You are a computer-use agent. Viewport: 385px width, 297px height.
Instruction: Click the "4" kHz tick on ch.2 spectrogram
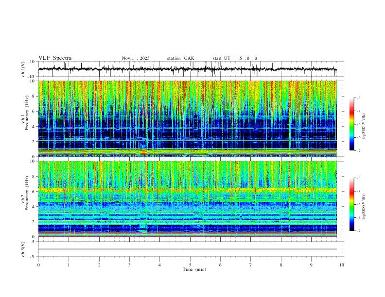coord(34,207)
